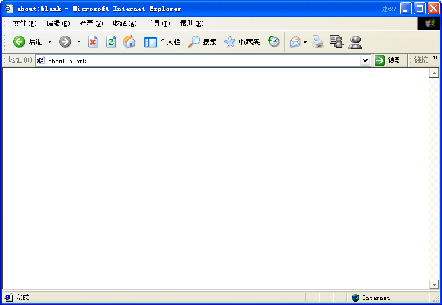The width and height of the screenshot is (442, 305).
Task: Open the 工具(T) menu
Action: [x=158, y=24]
